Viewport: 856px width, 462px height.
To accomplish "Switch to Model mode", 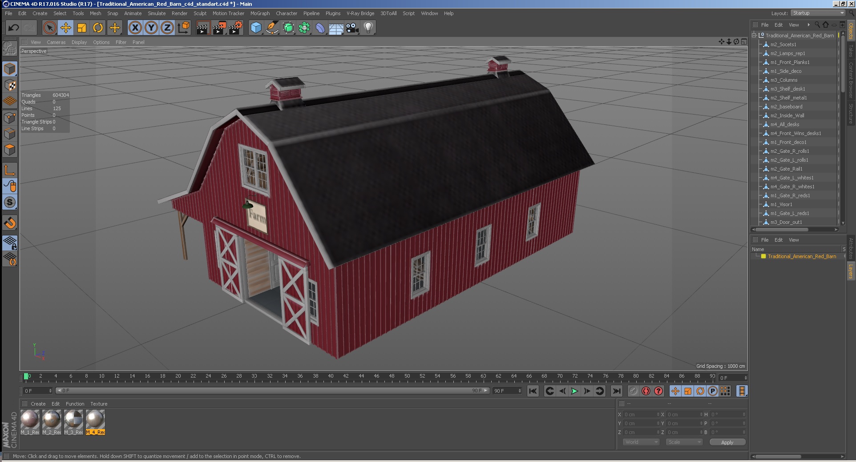I will pyautogui.click(x=10, y=69).
